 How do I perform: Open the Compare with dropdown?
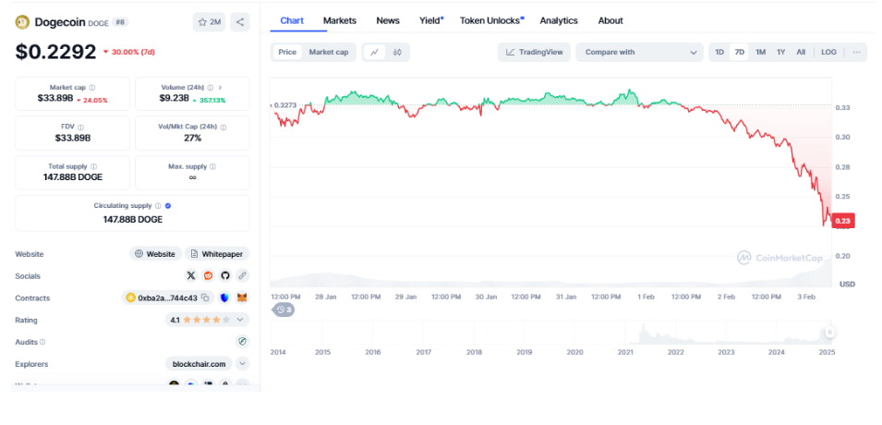click(x=639, y=52)
